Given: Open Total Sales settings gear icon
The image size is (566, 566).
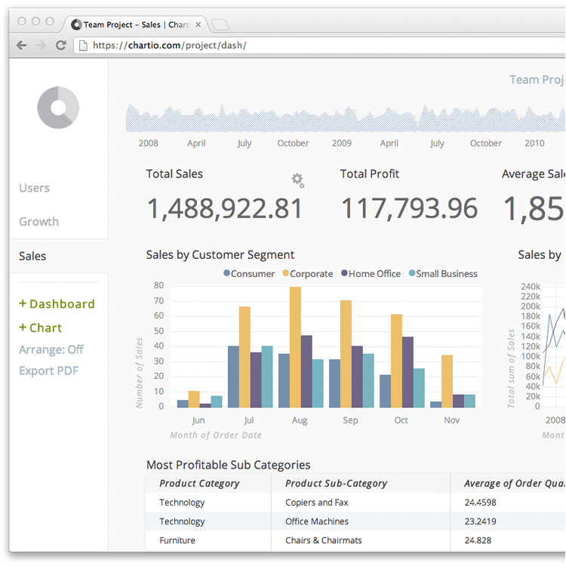Looking at the screenshot, I should [298, 180].
